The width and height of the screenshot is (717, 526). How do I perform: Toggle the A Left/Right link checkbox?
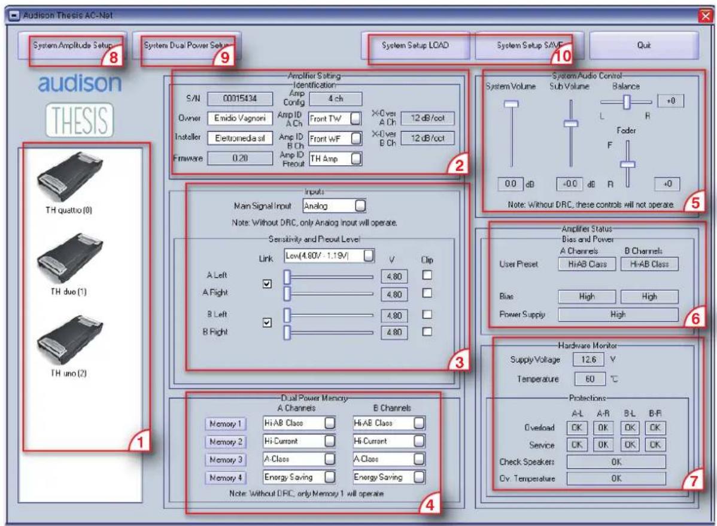point(267,284)
